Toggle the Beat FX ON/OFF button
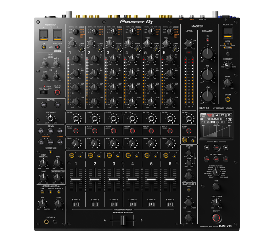This screenshot has height=242, width=275. tap(216, 218)
